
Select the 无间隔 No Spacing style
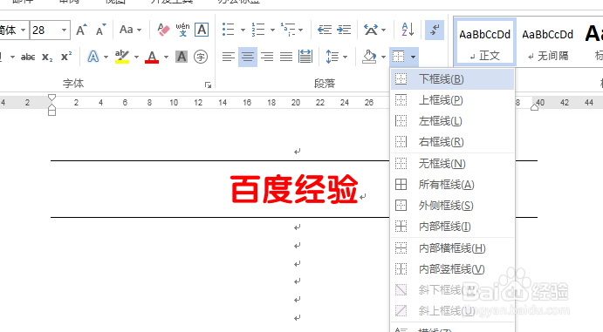pos(548,42)
